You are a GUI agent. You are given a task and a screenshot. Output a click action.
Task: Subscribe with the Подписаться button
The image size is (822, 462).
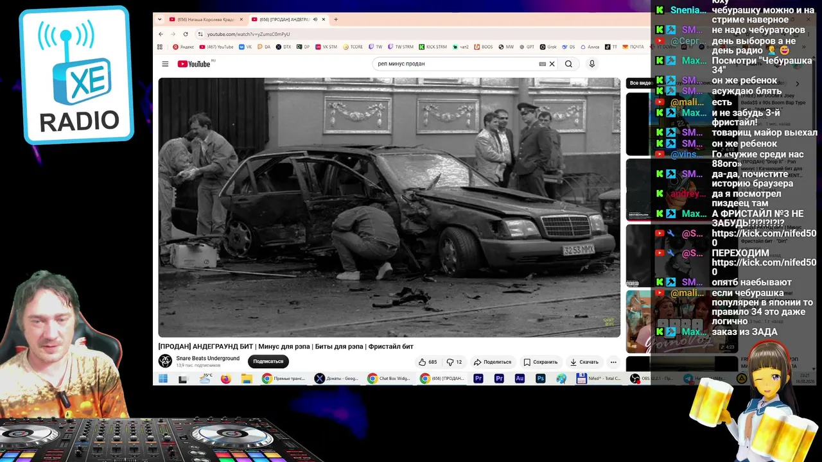pos(268,361)
